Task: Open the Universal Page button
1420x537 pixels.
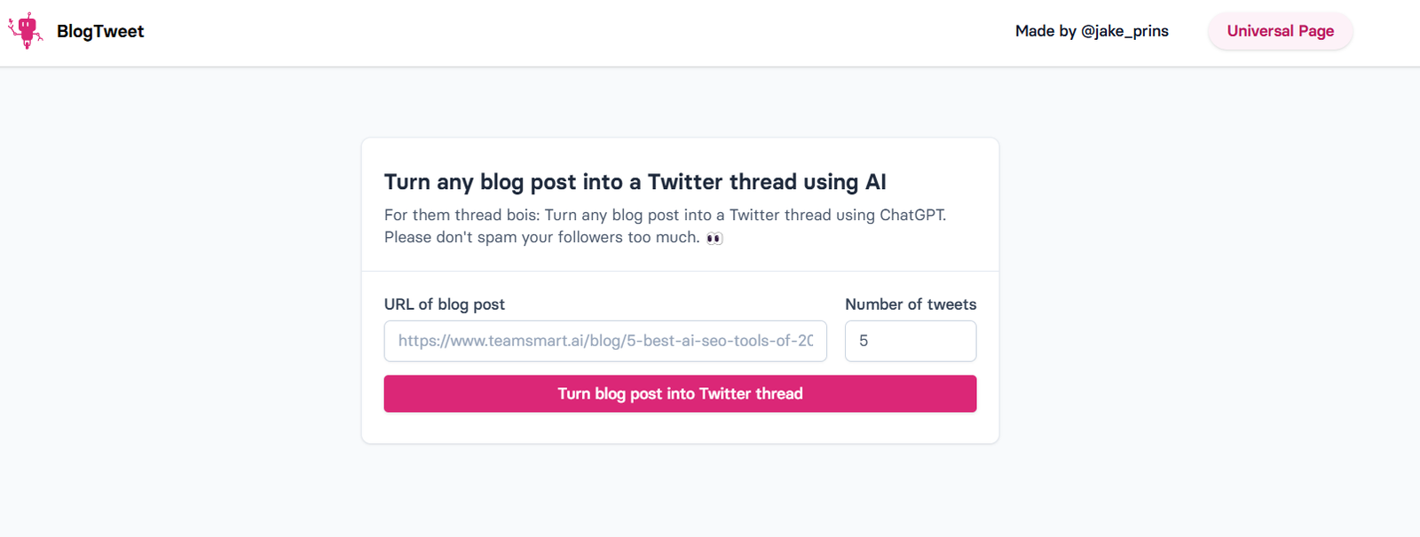Action: tap(1280, 31)
